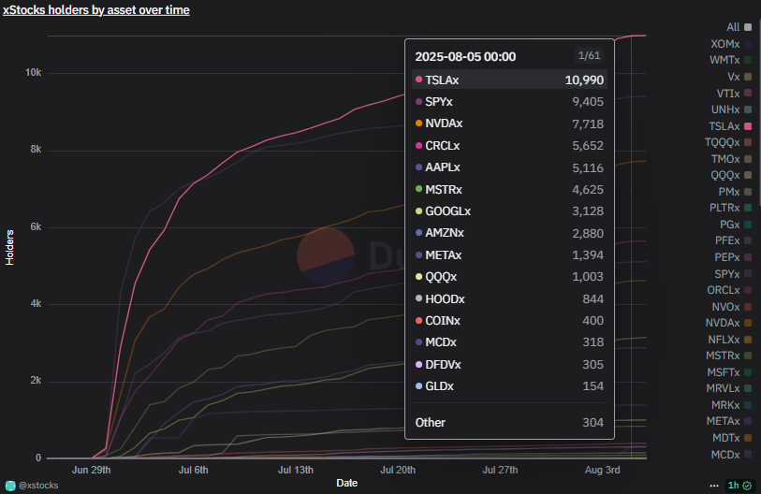
Task: Toggle PGx legend entry
Action: [736, 225]
